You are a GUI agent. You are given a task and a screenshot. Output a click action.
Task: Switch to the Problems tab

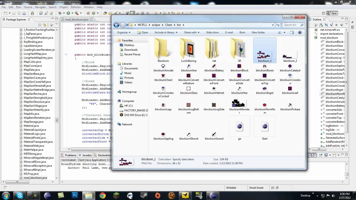68,155
